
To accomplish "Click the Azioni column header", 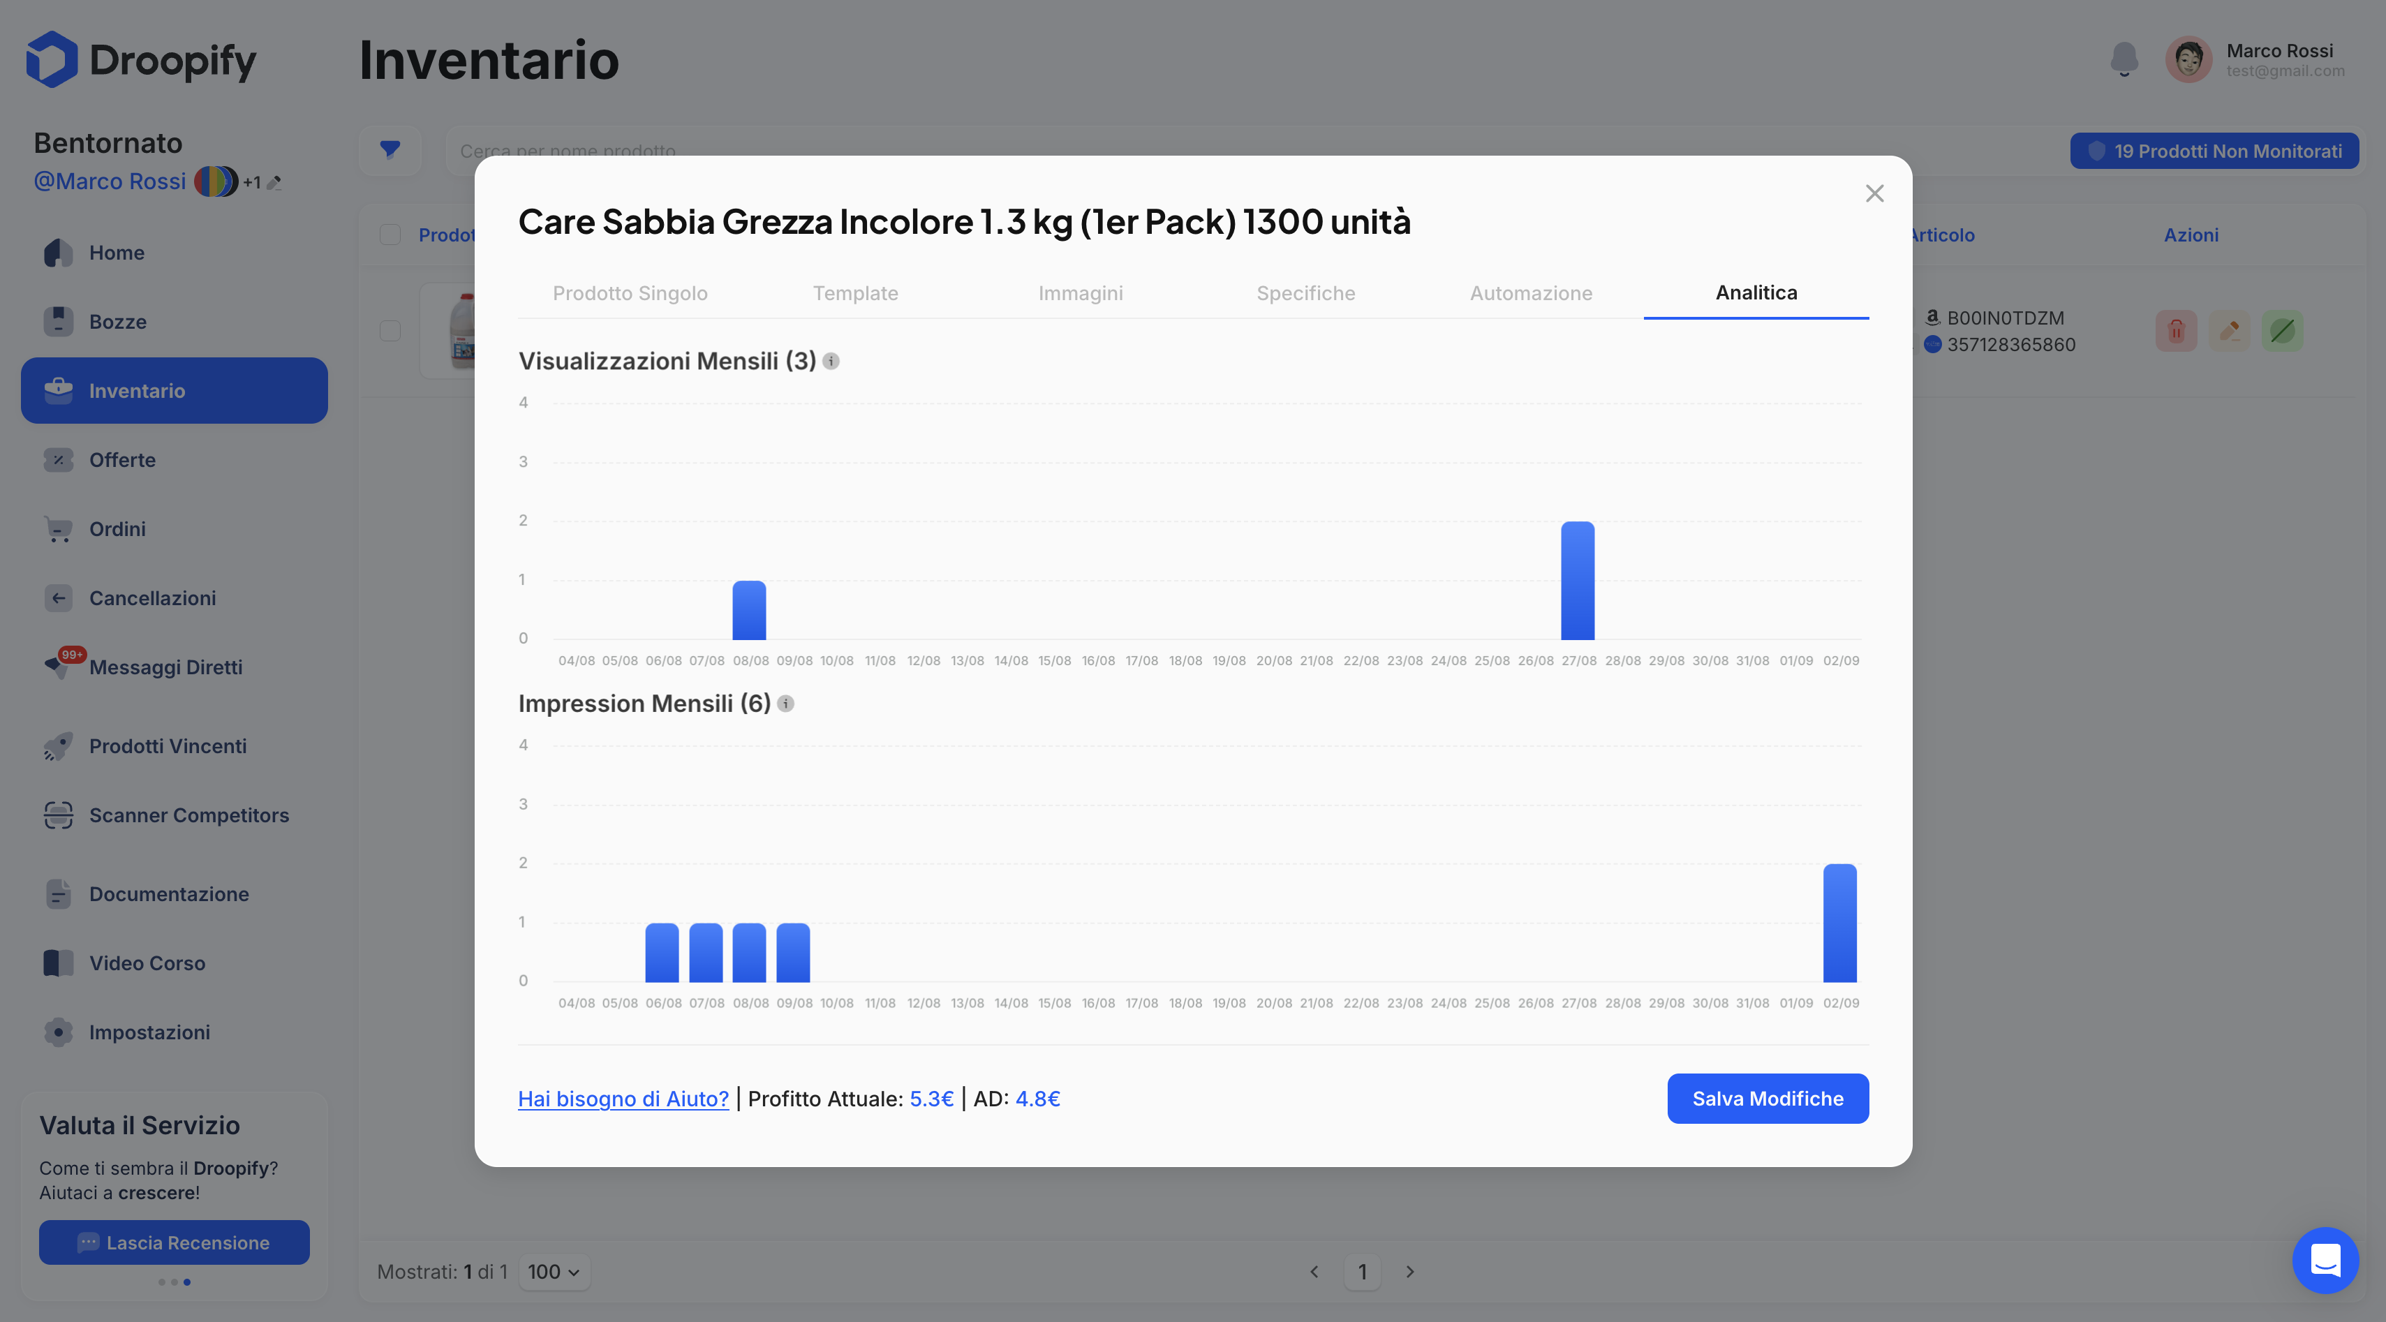I will [2191, 235].
